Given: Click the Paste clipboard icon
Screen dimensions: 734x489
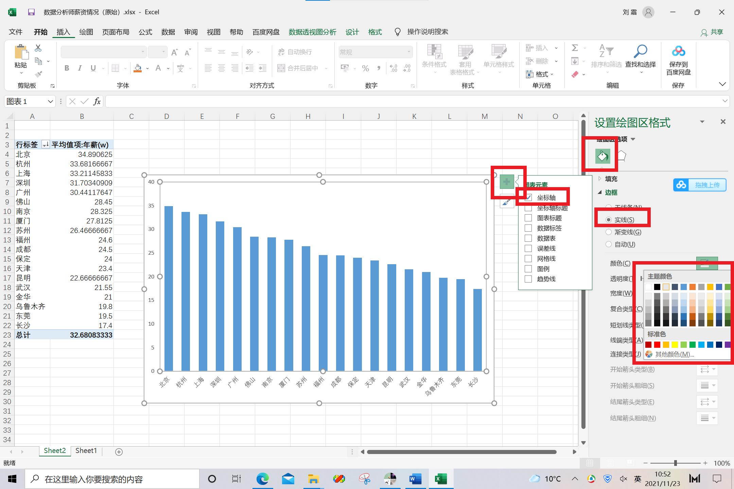Looking at the screenshot, I should [21, 52].
